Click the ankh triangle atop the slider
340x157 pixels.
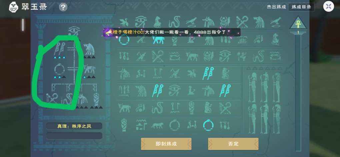pos(298,23)
